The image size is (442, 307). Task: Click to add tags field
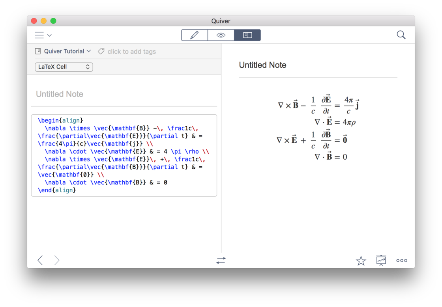[132, 52]
